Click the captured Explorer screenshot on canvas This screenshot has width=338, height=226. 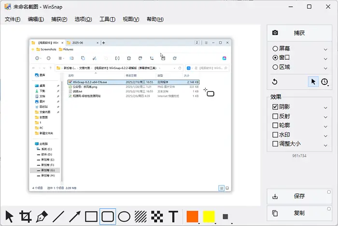(130, 115)
